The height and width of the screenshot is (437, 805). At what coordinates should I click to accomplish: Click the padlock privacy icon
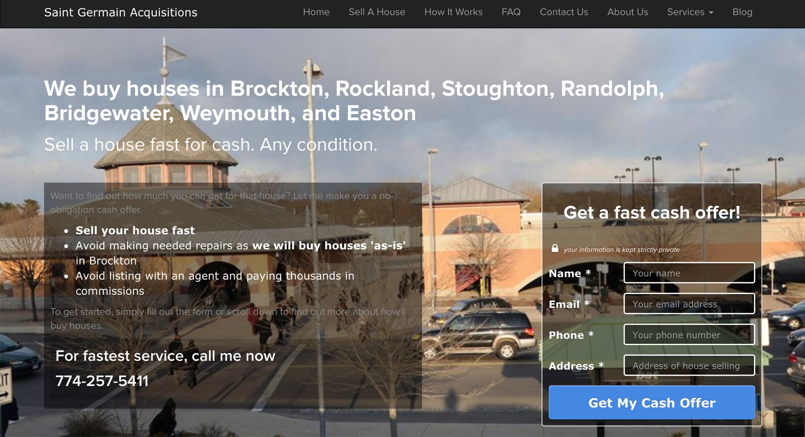pos(555,248)
